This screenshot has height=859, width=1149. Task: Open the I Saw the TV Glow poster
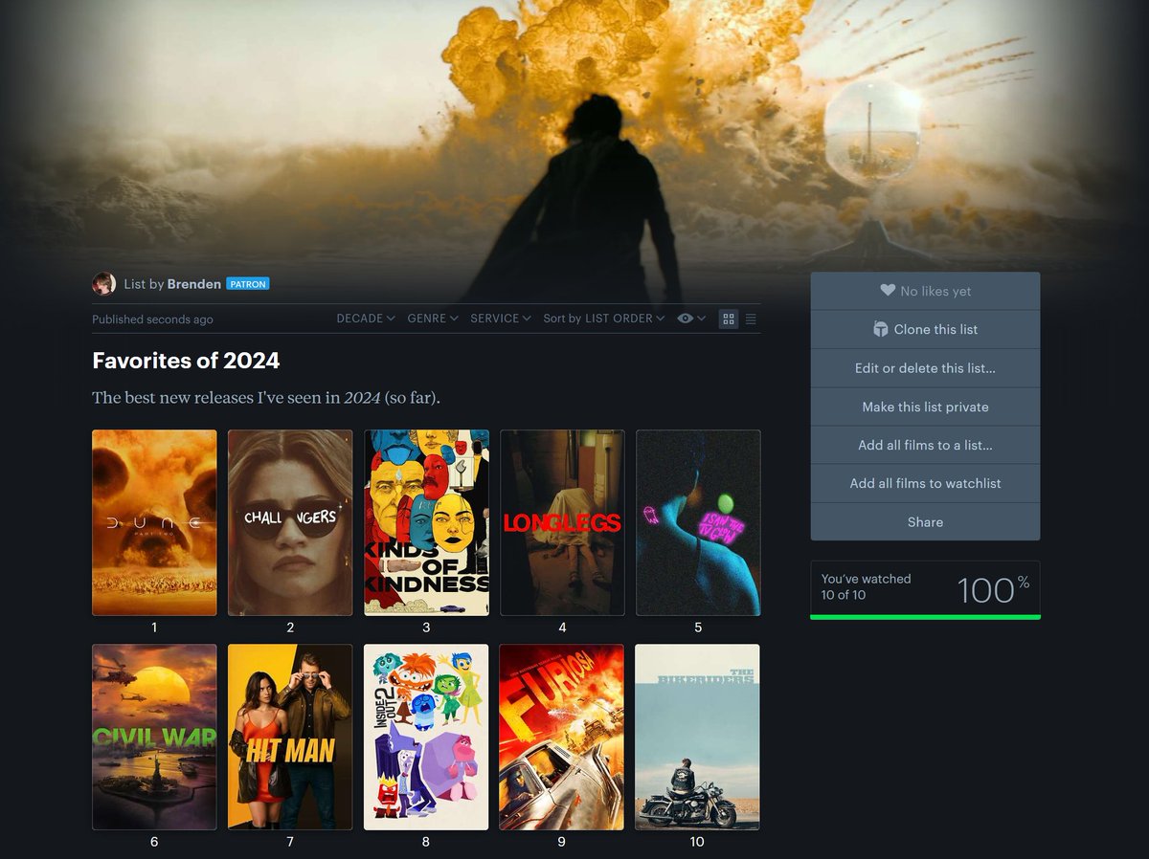pyautogui.click(x=698, y=522)
